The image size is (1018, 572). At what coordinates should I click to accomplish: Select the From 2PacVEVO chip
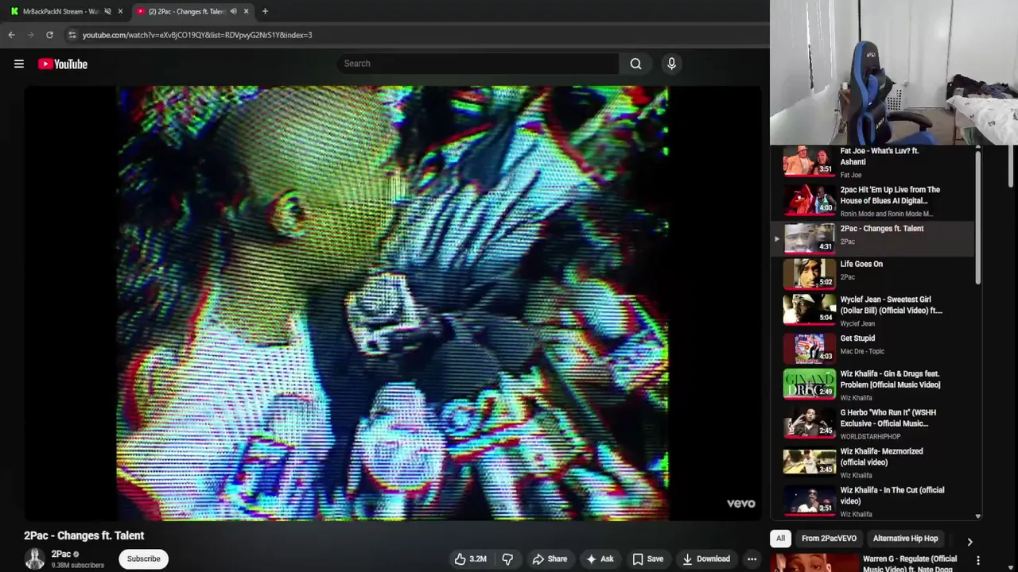(x=829, y=539)
